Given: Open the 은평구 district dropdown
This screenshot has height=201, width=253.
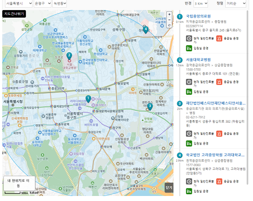Looking at the screenshot, I should point(43,3).
